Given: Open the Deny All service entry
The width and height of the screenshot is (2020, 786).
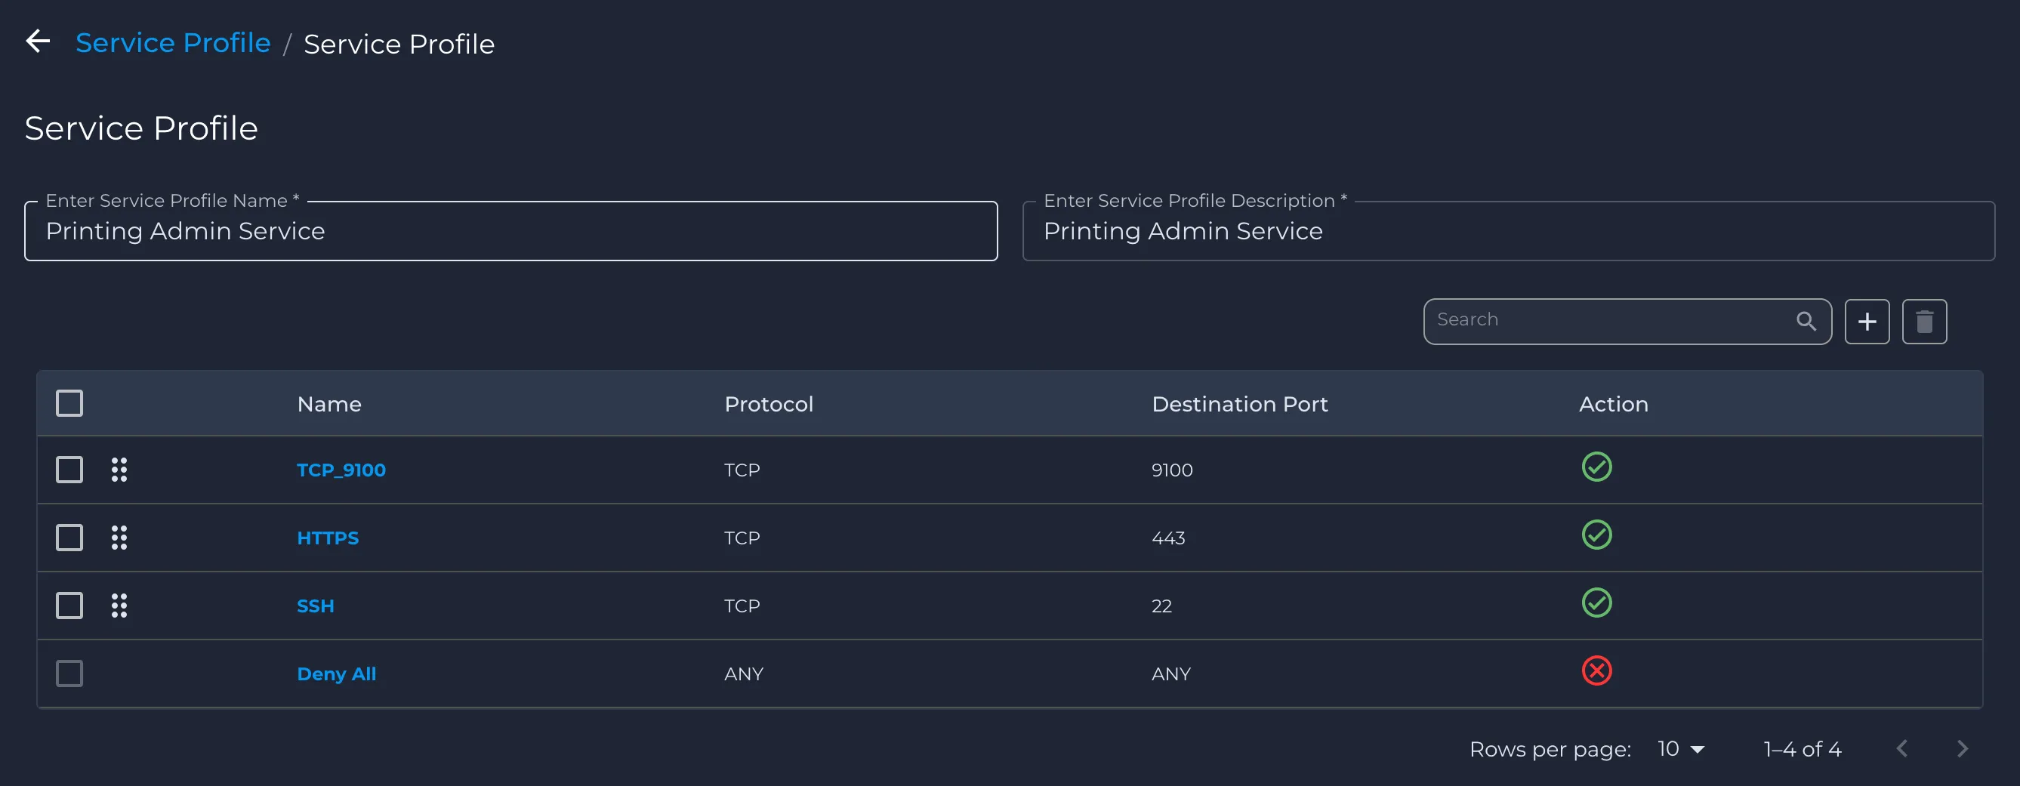Looking at the screenshot, I should [x=336, y=673].
